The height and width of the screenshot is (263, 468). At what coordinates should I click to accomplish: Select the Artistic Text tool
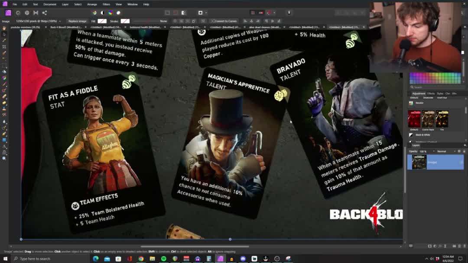4,147
